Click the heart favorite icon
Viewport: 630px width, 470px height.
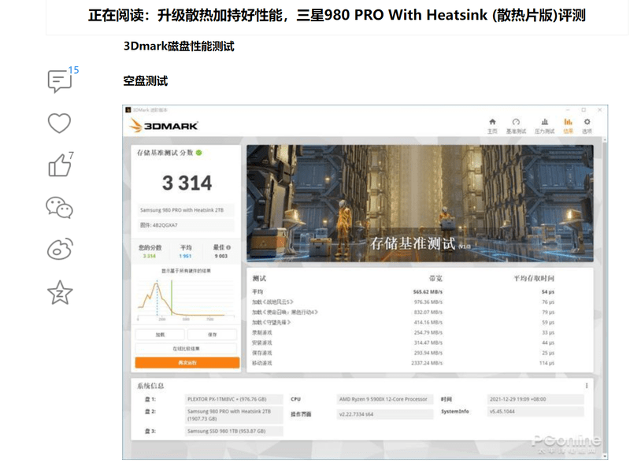point(60,123)
